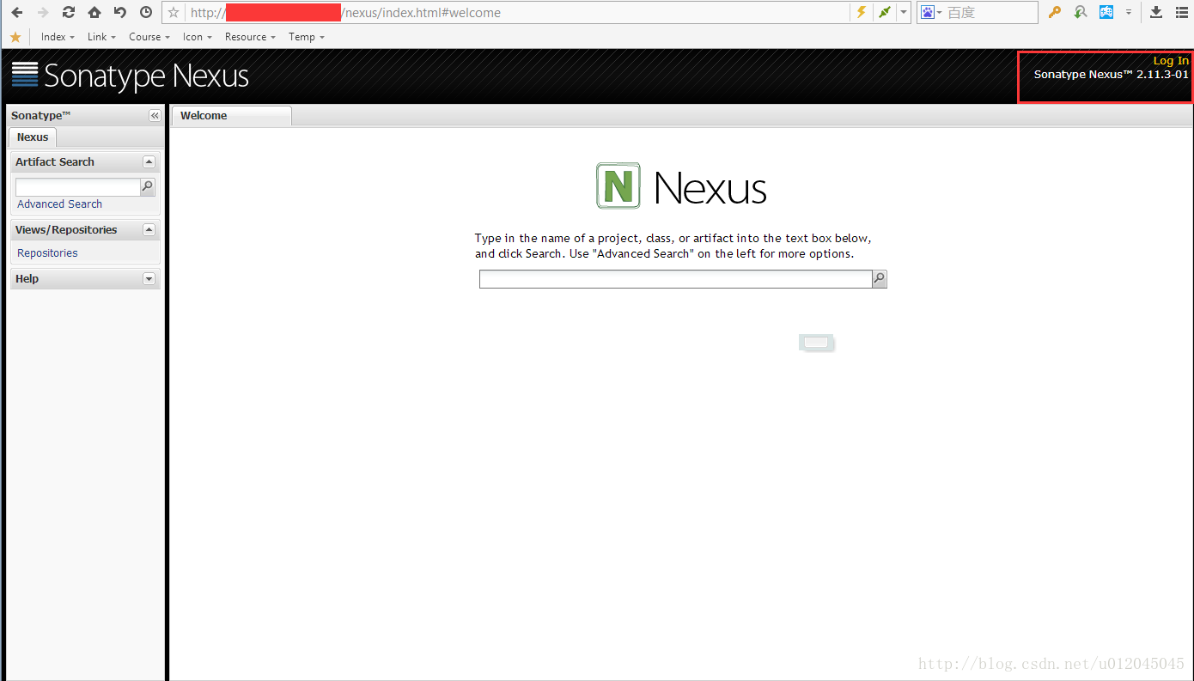Open the address bar dropdown arrow
The image size is (1194, 681).
click(x=904, y=12)
